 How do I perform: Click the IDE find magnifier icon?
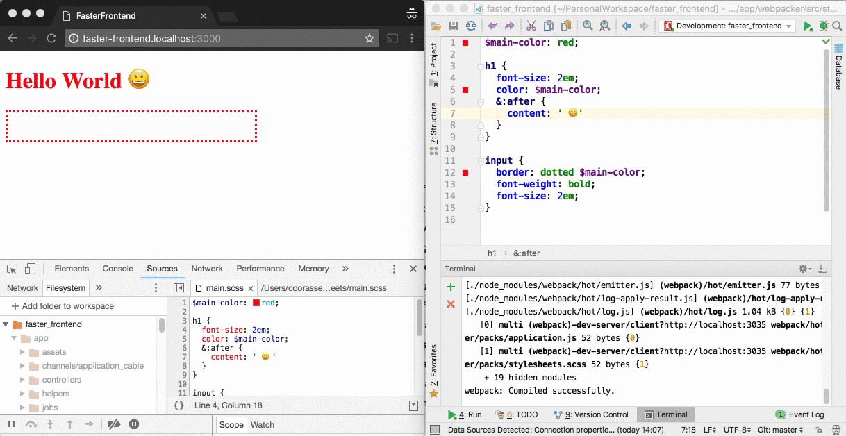pos(588,26)
